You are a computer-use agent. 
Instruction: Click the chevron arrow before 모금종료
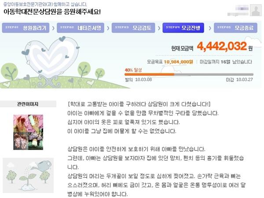click(x=210, y=28)
